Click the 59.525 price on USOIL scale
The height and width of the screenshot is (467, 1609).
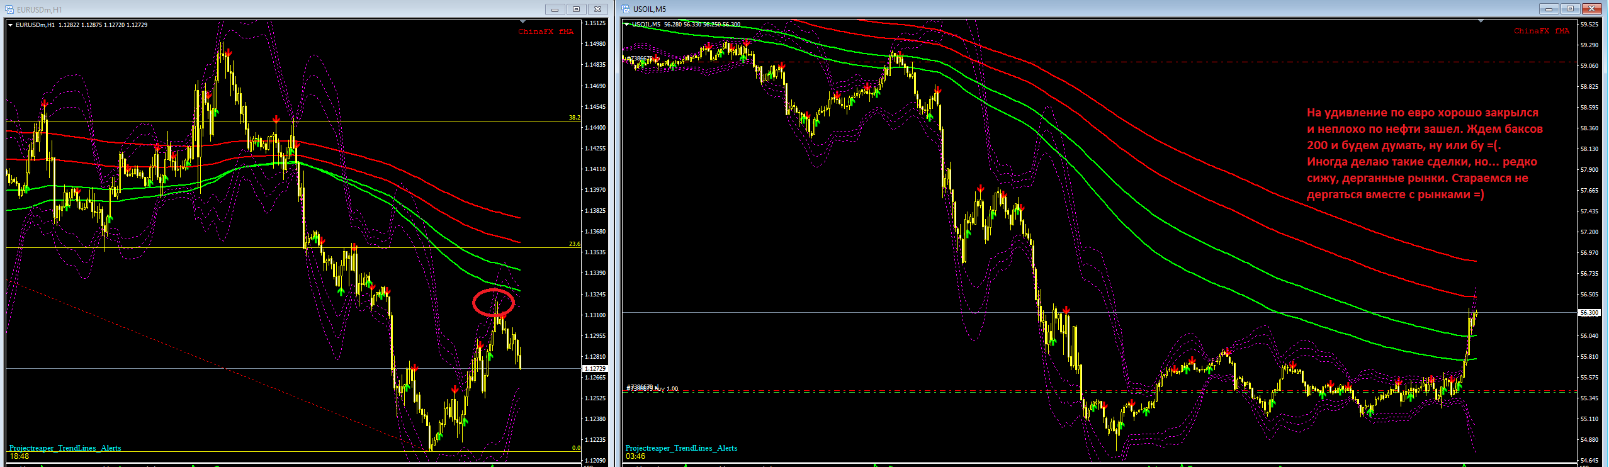pyautogui.click(x=1589, y=24)
